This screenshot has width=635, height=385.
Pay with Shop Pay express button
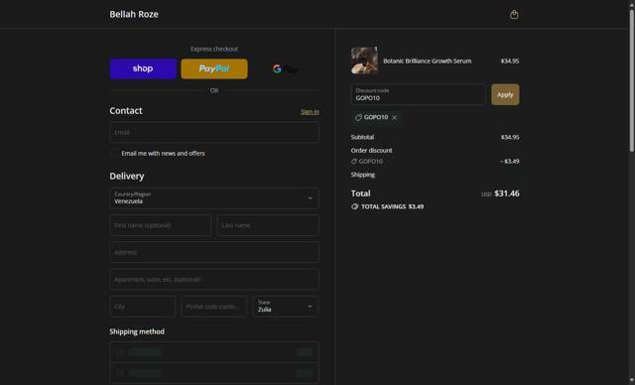pyautogui.click(x=143, y=68)
